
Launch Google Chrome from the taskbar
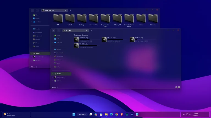click(x=116, y=114)
